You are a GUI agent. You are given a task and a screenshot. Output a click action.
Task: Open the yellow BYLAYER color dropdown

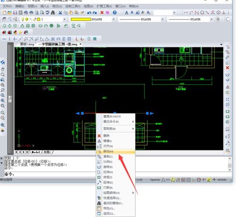point(114,19)
